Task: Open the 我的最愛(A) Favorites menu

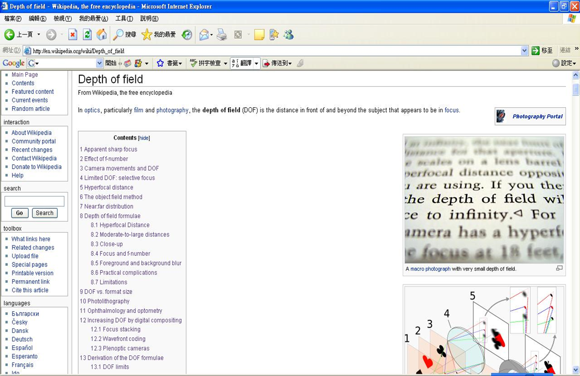Action: (94, 18)
